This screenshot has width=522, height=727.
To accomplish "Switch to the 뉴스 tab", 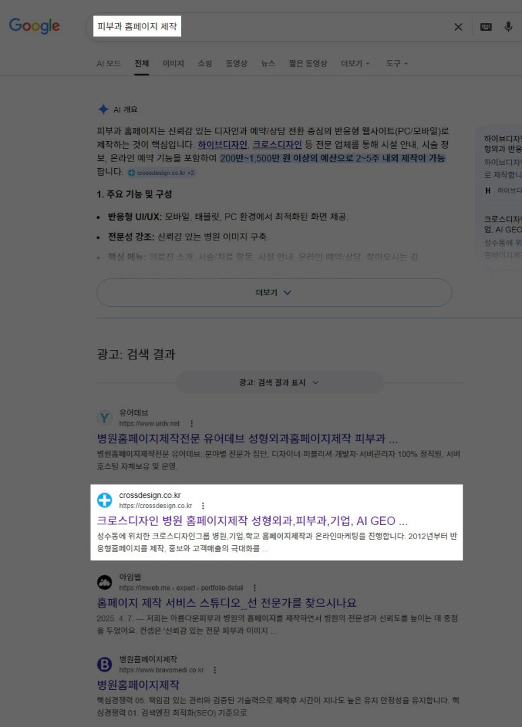I will pyautogui.click(x=268, y=64).
